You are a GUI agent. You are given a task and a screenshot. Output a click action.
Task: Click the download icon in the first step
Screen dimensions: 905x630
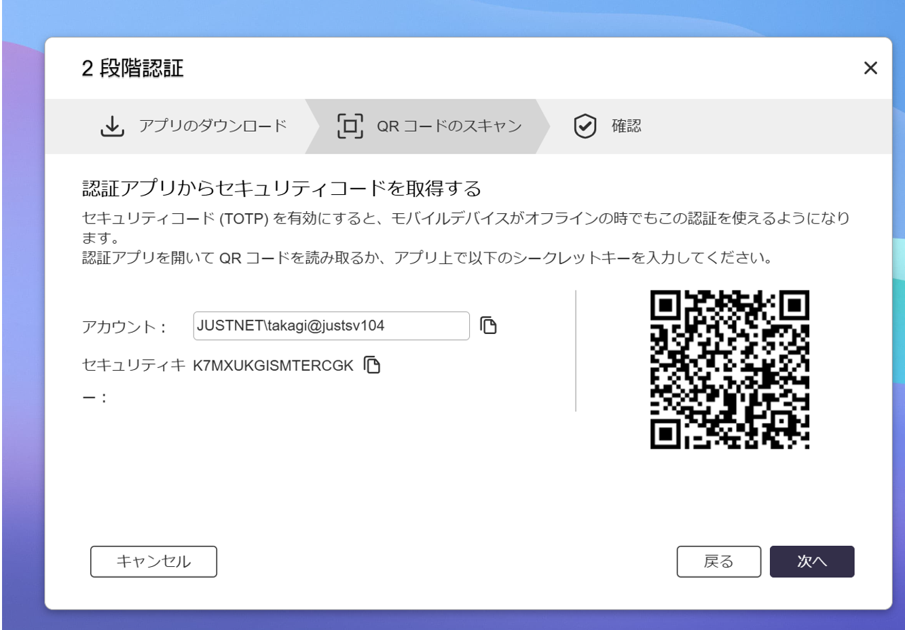pyautogui.click(x=112, y=126)
